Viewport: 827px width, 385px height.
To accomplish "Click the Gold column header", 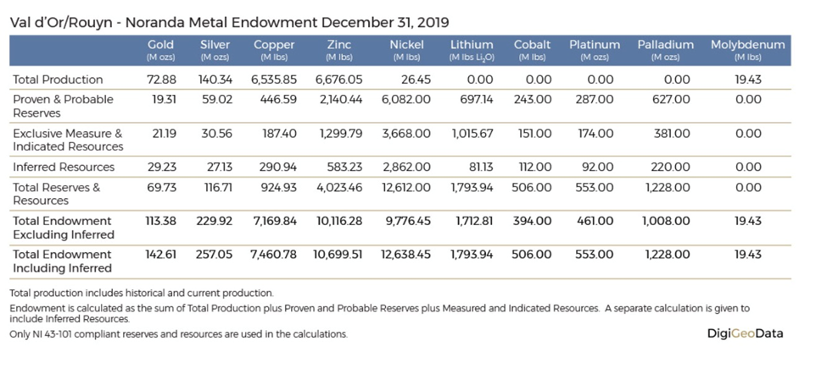I will [160, 45].
